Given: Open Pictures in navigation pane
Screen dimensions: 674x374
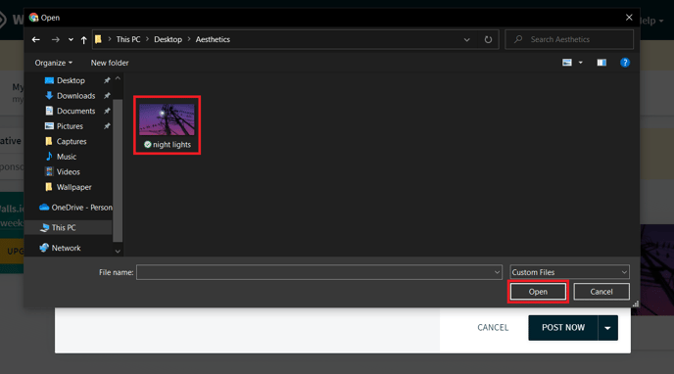Looking at the screenshot, I should 70,126.
